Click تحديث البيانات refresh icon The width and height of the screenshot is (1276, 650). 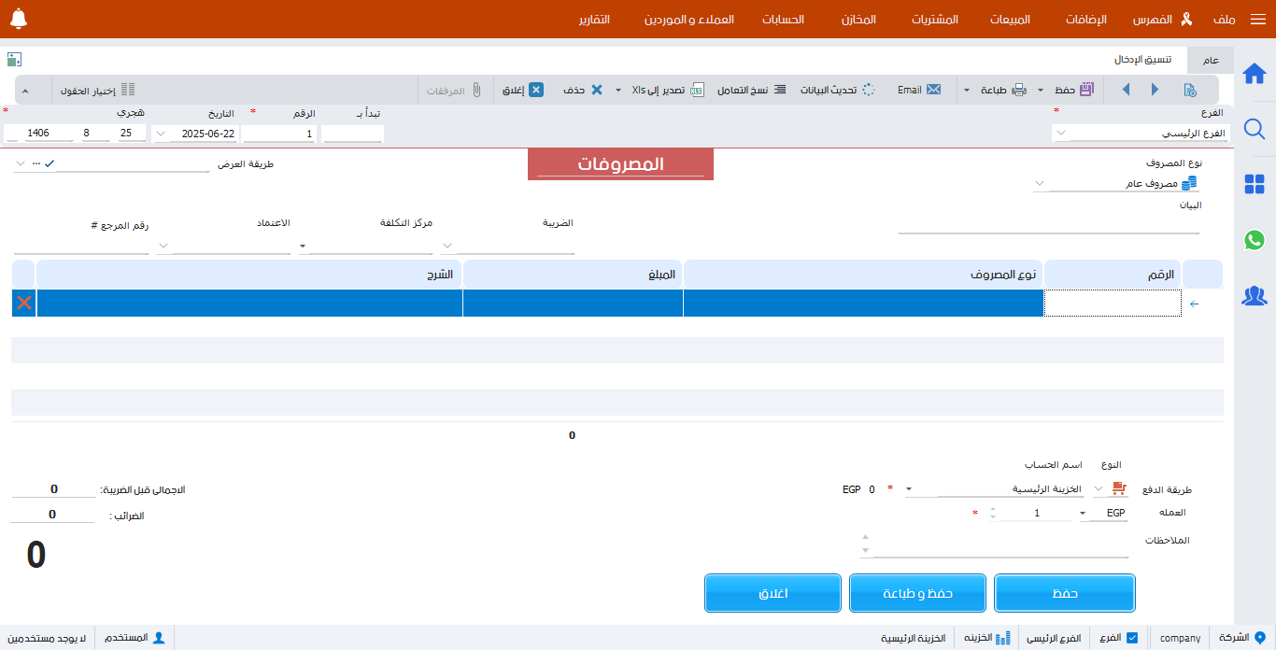coord(868,90)
